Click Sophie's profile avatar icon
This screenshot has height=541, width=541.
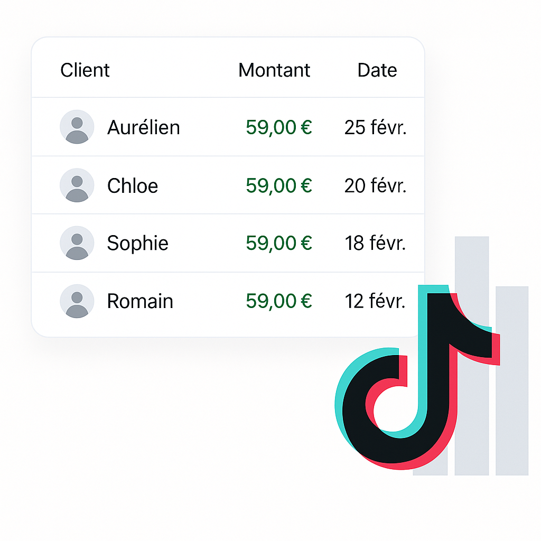(77, 243)
